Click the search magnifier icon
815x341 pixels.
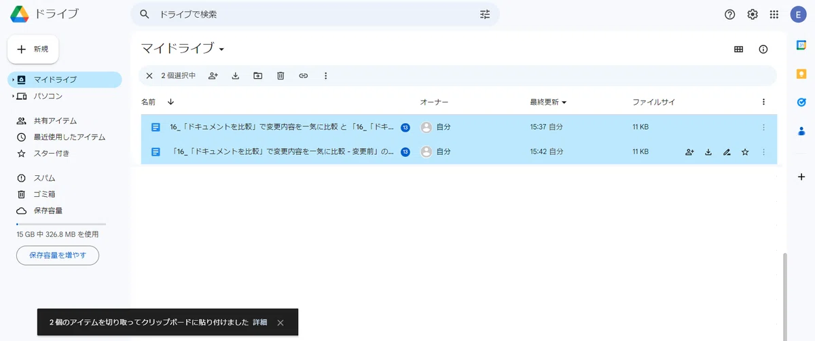pos(144,14)
